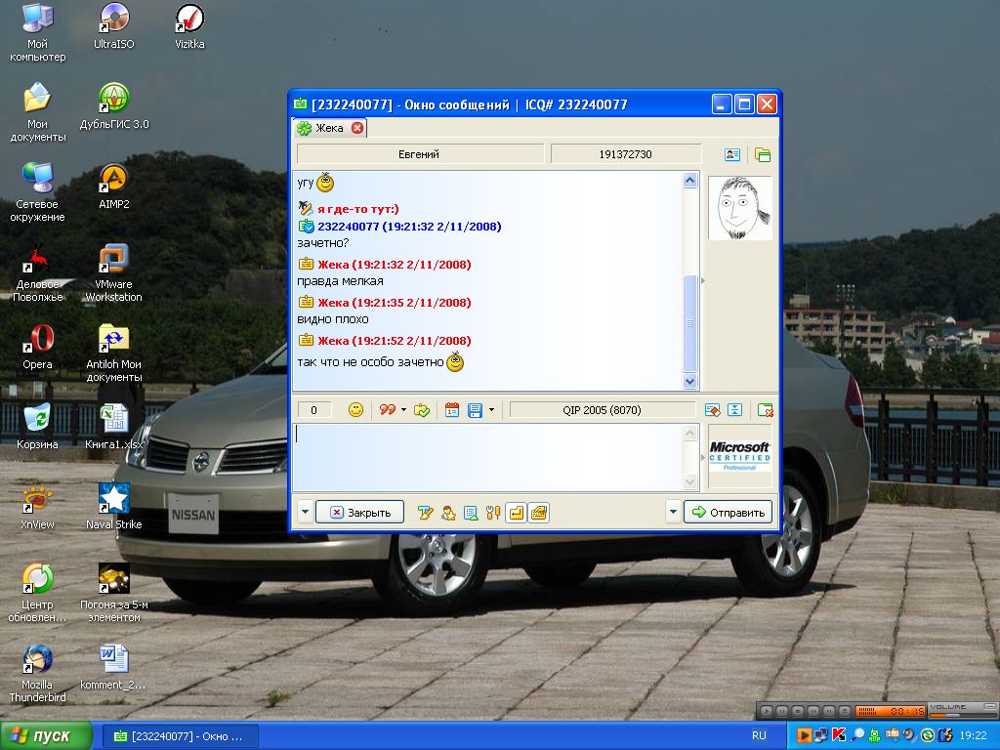Open the smiley emoticon picker
The height and width of the screenshot is (750, 1000).
tap(355, 410)
